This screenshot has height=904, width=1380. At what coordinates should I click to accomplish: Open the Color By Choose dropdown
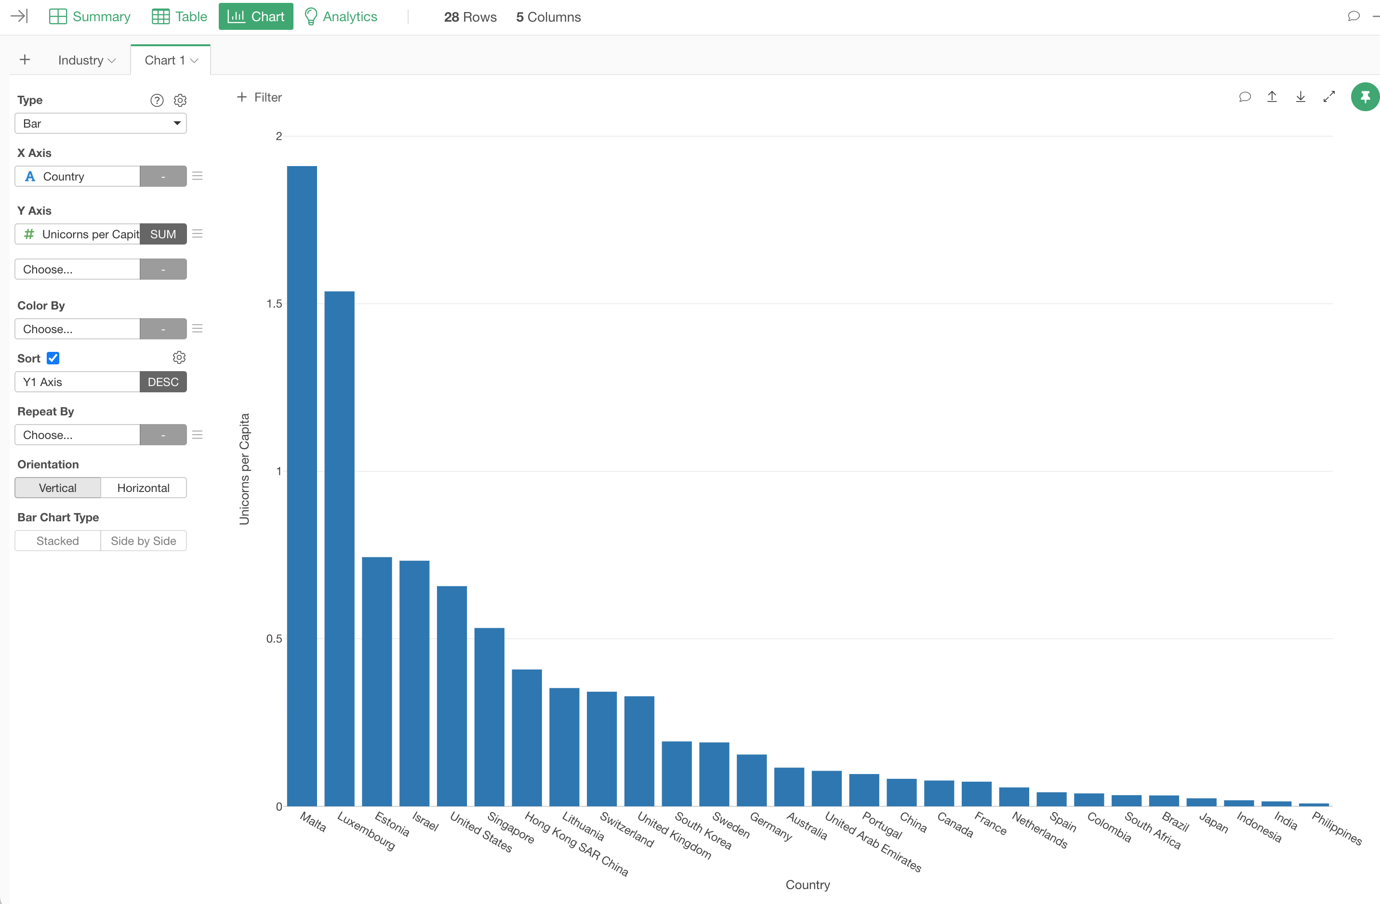point(77,329)
